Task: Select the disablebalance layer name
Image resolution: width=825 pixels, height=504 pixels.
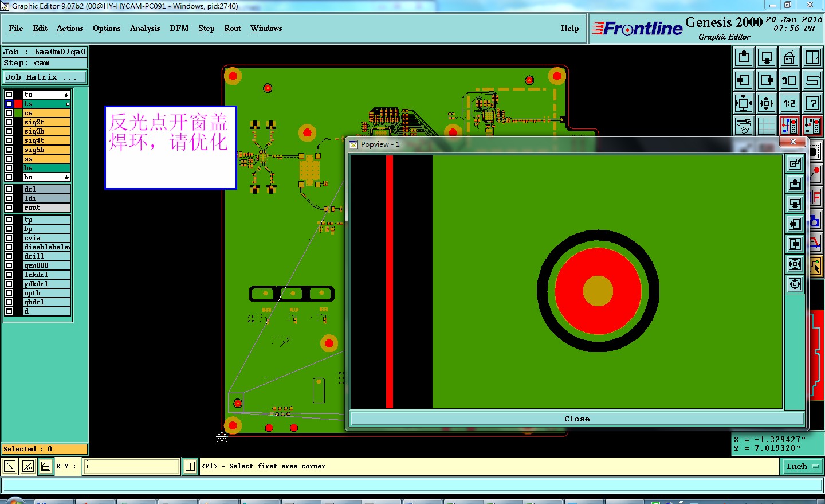Action: 46,247
